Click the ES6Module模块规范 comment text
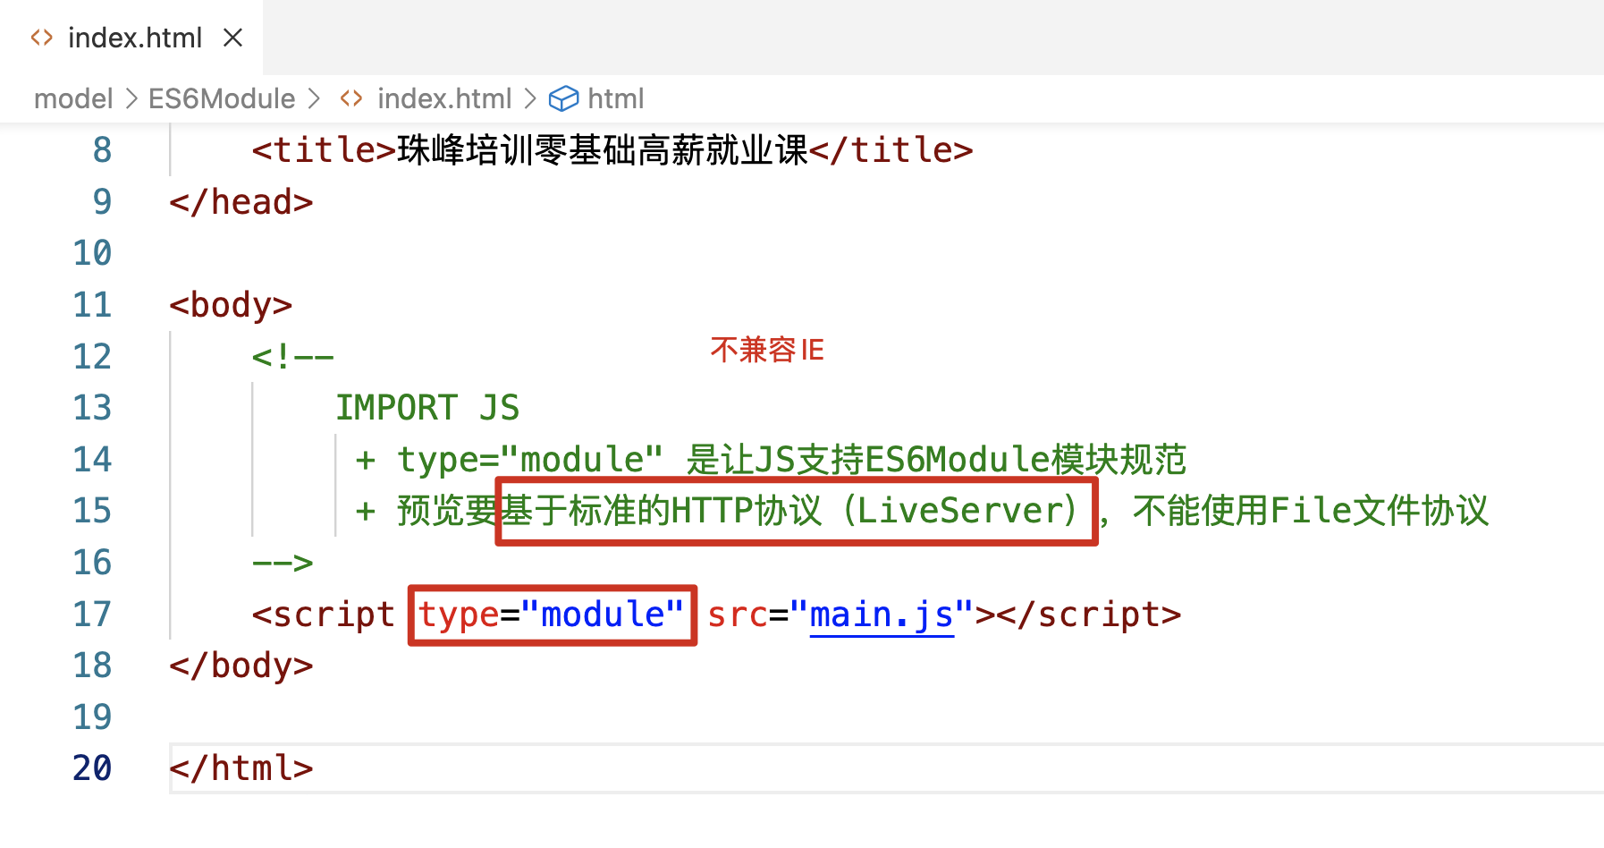 1026,460
